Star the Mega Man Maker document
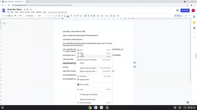Image resolution: width=197 pixels, height=110 pixels. coord(25,9)
